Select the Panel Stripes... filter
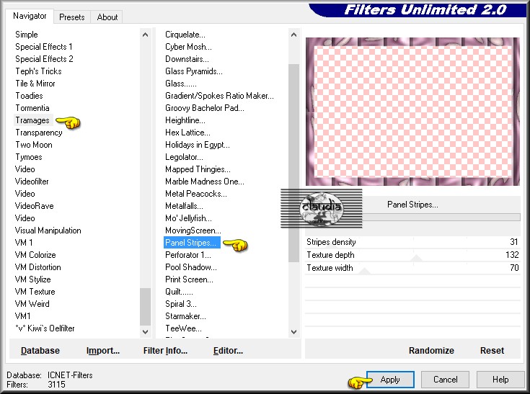Image resolution: width=530 pixels, height=394 pixels. pos(192,243)
